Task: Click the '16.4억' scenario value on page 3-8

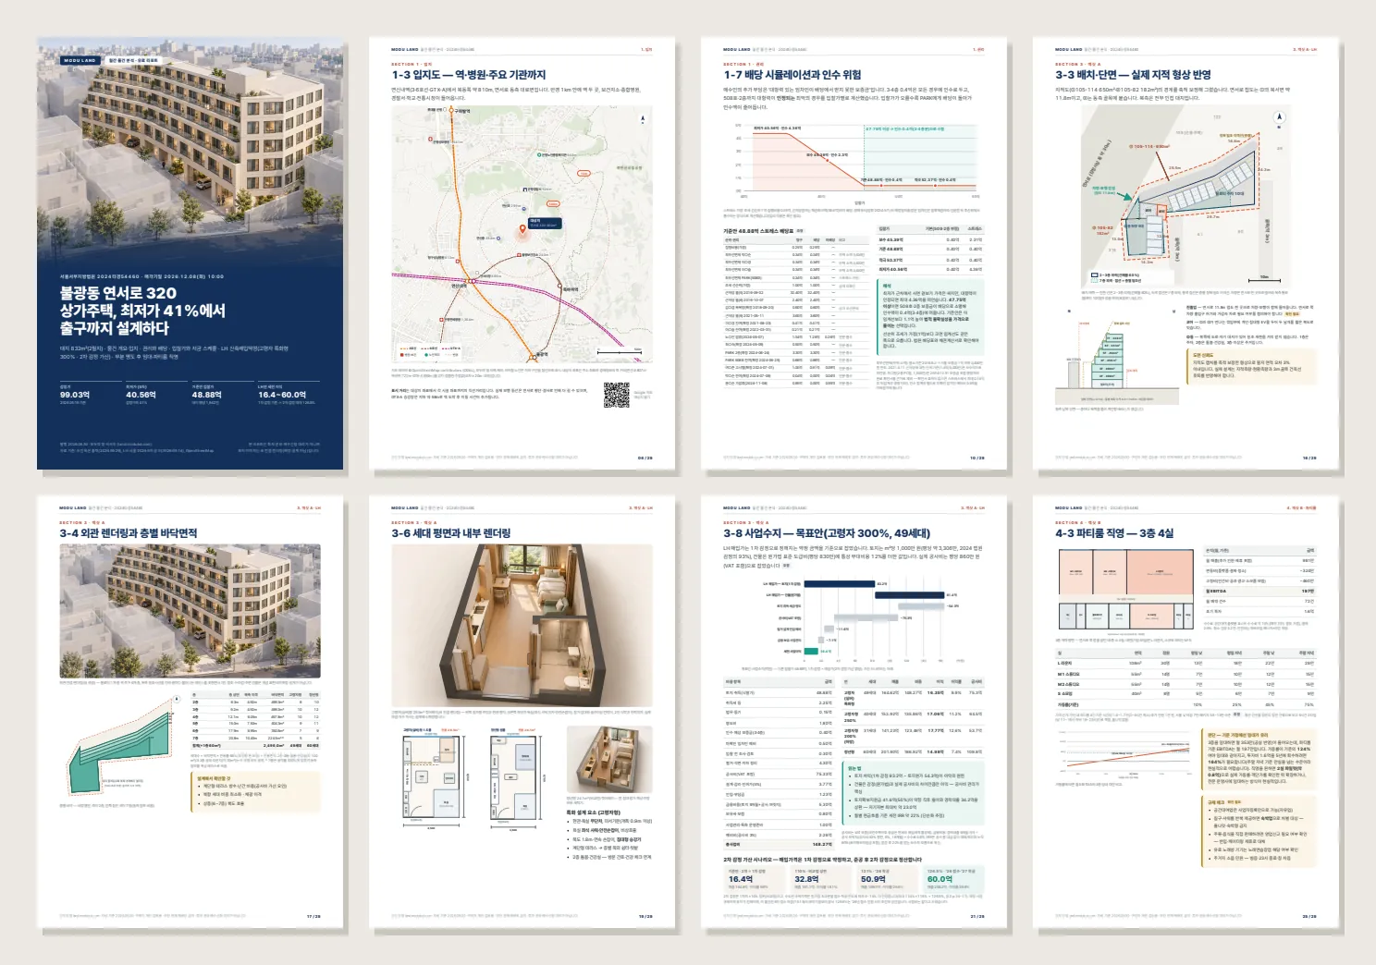Action: (x=741, y=879)
